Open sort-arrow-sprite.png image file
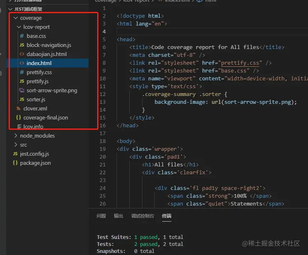Image resolution: width=308 pixels, height=255 pixels. [x=52, y=90]
